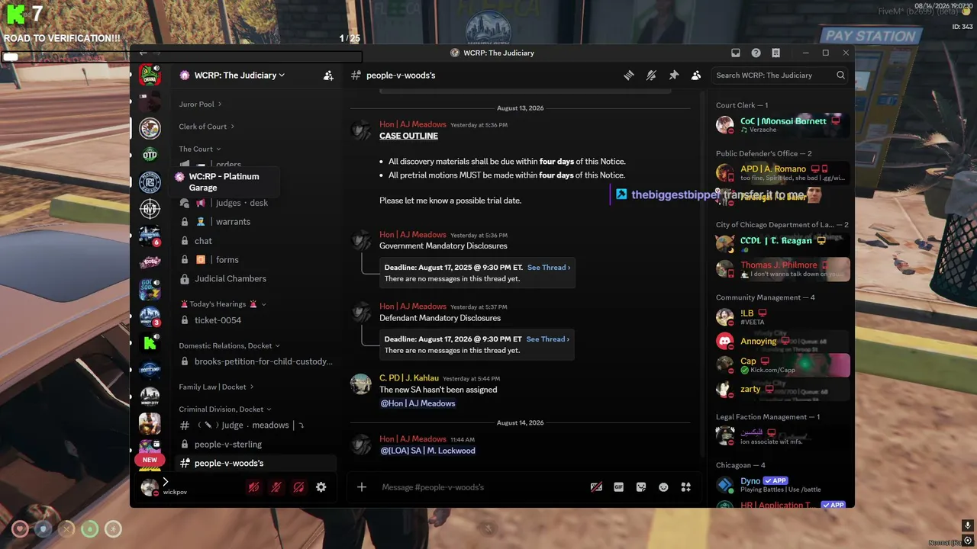Screen dimensions: 977x549
Task: Open the Dyno bot member entry
Action: coord(782,485)
